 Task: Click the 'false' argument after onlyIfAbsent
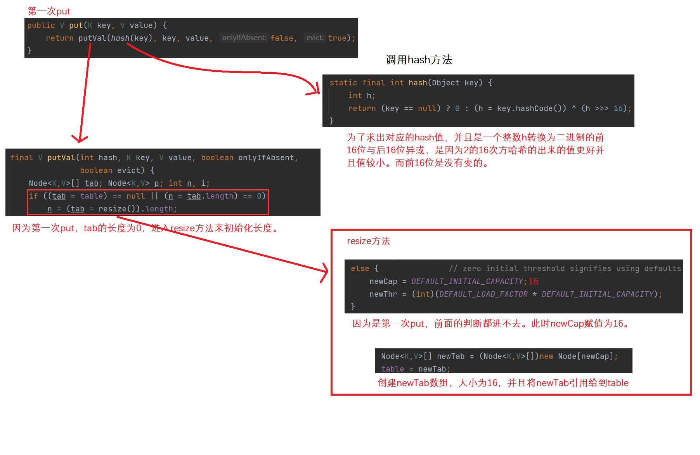pos(282,38)
